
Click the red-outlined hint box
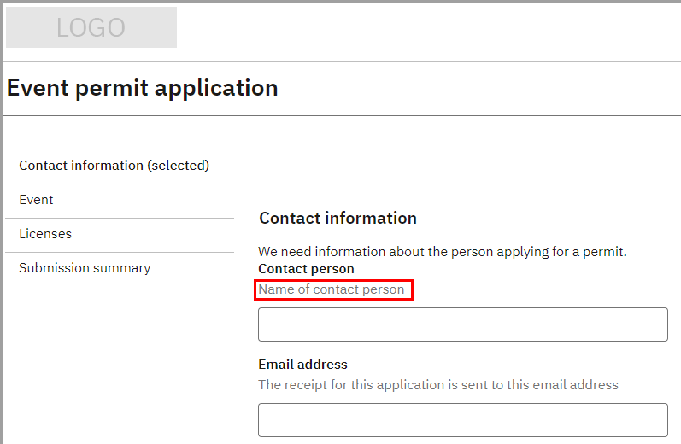click(334, 290)
